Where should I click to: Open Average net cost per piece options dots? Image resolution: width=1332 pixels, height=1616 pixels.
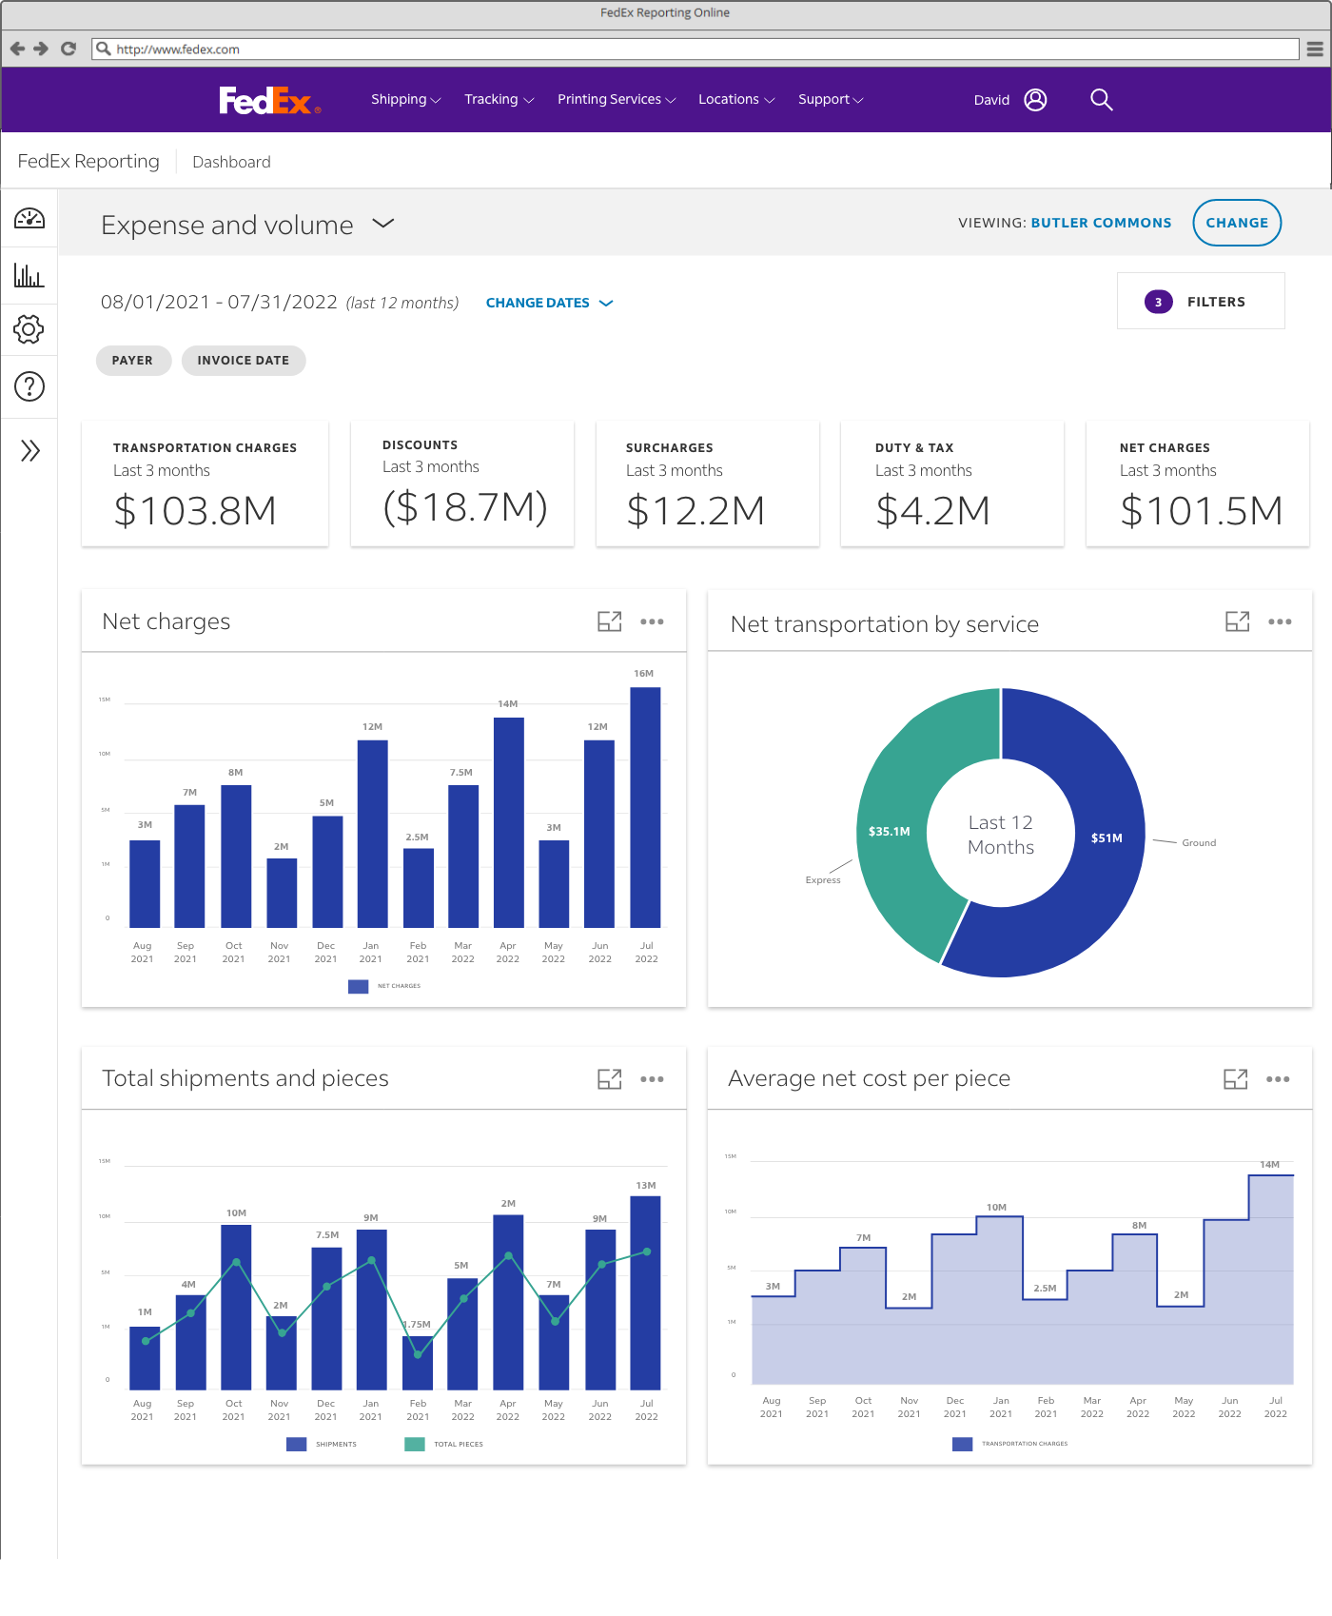[x=1278, y=1079]
